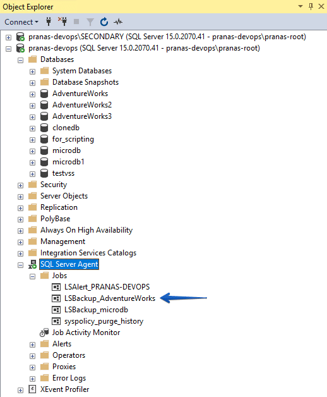Expand the Security folder

pyautogui.click(x=20, y=186)
